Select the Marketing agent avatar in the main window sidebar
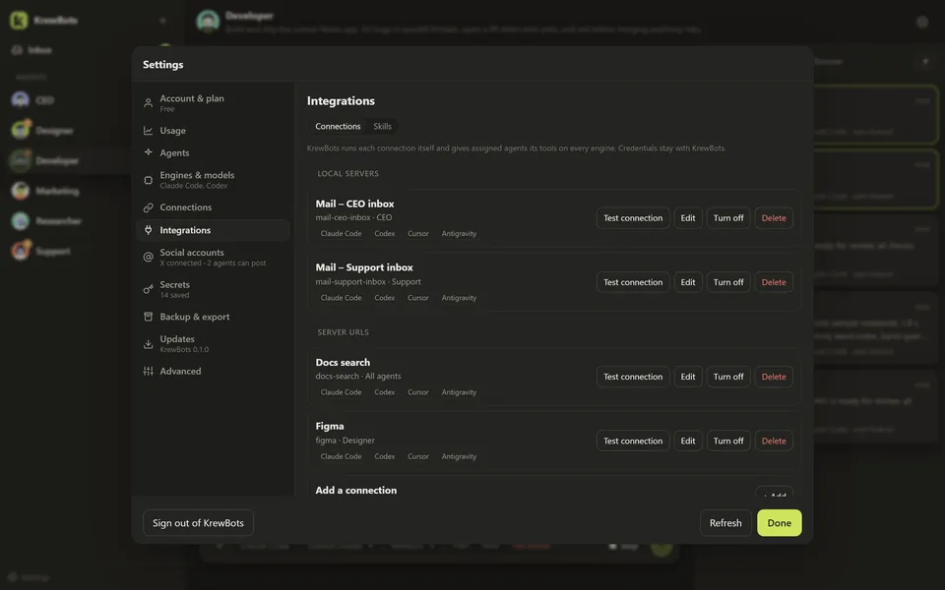 point(21,191)
